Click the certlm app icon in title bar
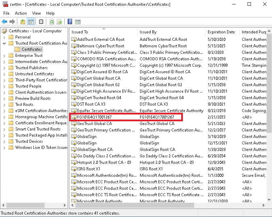Viewport: 272px width, 217px height. coord(5,4)
